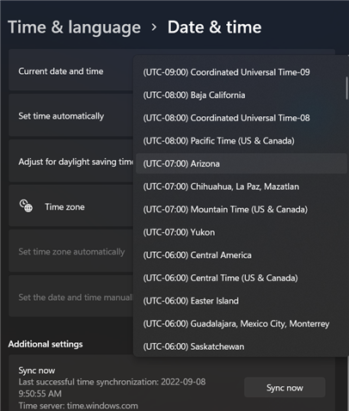
Task: Select (UTC-07:00) Mountain Time (US & Canada)
Action: coord(242,210)
